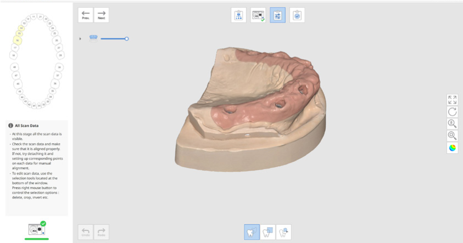Image resolution: width=463 pixels, height=243 pixels.
Task: Open the clipboard checkmark confirm step
Action: [x=297, y=15]
